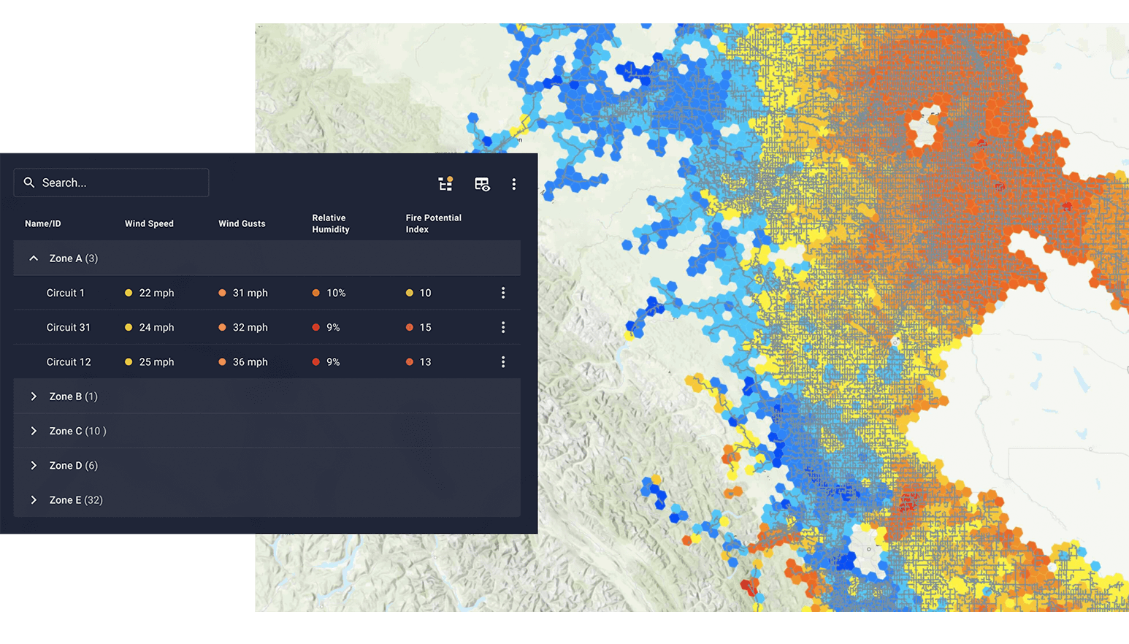Click the Wind Gusts column header
Screen dimensions: 1129x644
coord(242,223)
